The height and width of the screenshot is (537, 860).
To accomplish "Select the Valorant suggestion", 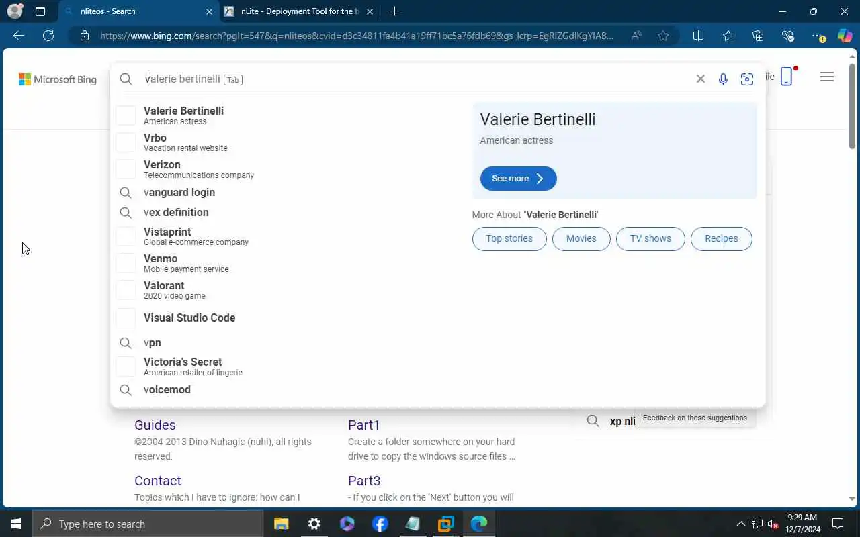I will [289, 290].
